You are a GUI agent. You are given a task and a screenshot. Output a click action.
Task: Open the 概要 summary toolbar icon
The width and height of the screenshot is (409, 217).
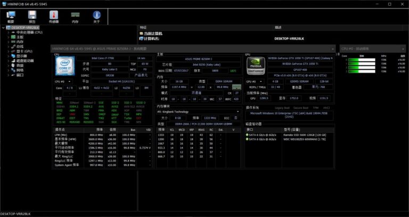click(11, 17)
